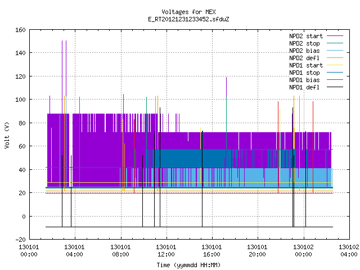The height and width of the screenshot is (270, 360).
Task: Click the -20 y-axis tick label
Action: click(x=20, y=240)
